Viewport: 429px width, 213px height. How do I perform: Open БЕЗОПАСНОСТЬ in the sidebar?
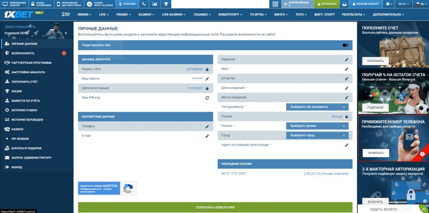tap(37, 53)
